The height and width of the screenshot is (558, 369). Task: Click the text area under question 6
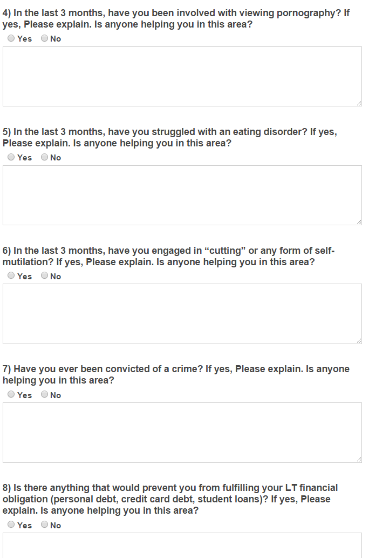pyautogui.click(x=182, y=313)
